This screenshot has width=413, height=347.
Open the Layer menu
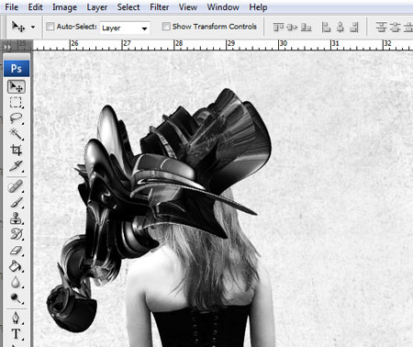click(x=97, y=7)
